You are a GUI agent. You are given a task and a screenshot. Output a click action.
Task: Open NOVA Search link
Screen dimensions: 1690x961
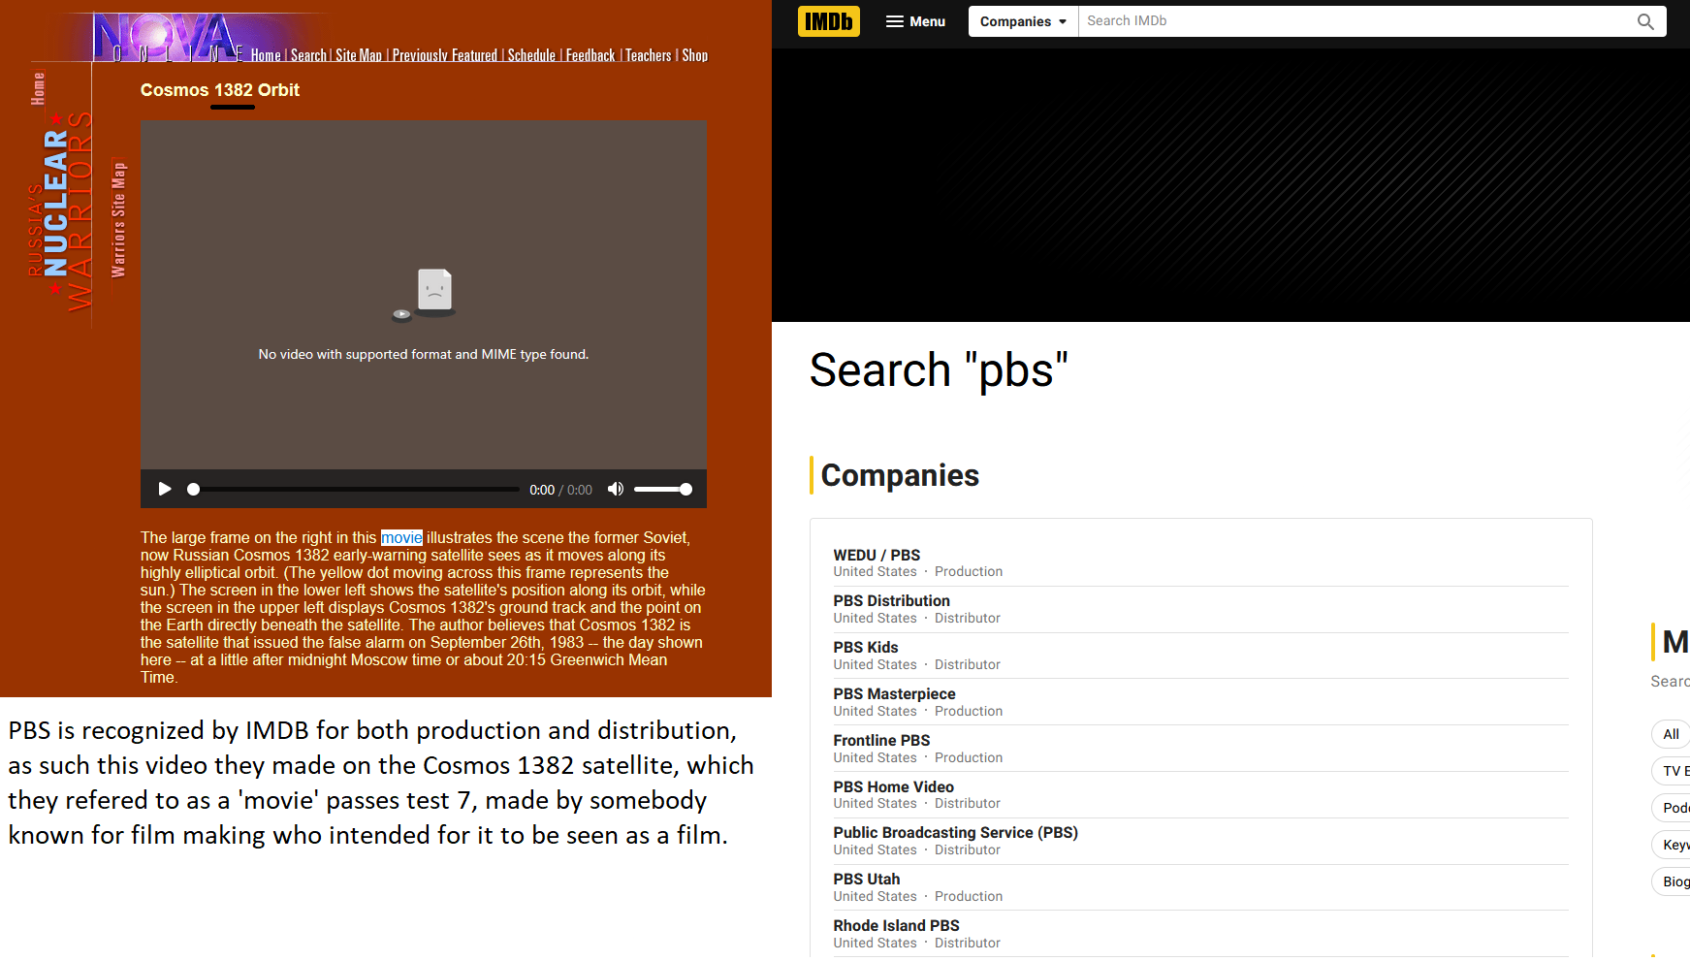tap(308, 56)
